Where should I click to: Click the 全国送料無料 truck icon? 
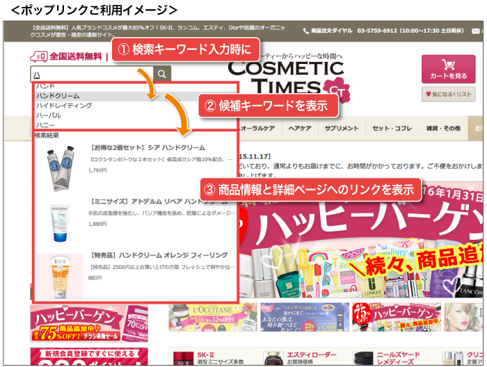(38, 57)
